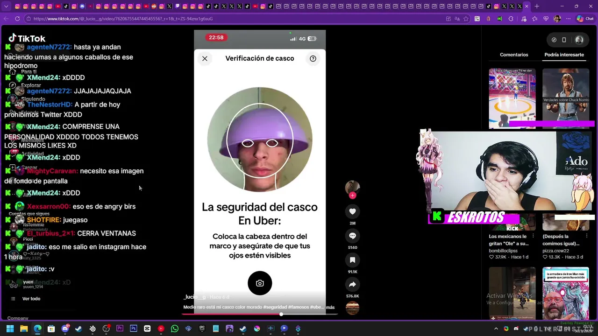Viewport: 598px width, 336px height.
Task: Open TikTok coins icon beside phone icon
Action: 554,40
